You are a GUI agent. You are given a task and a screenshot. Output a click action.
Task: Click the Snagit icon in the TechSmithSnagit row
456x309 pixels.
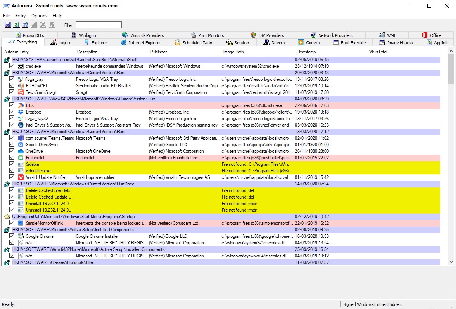(21, 92)
